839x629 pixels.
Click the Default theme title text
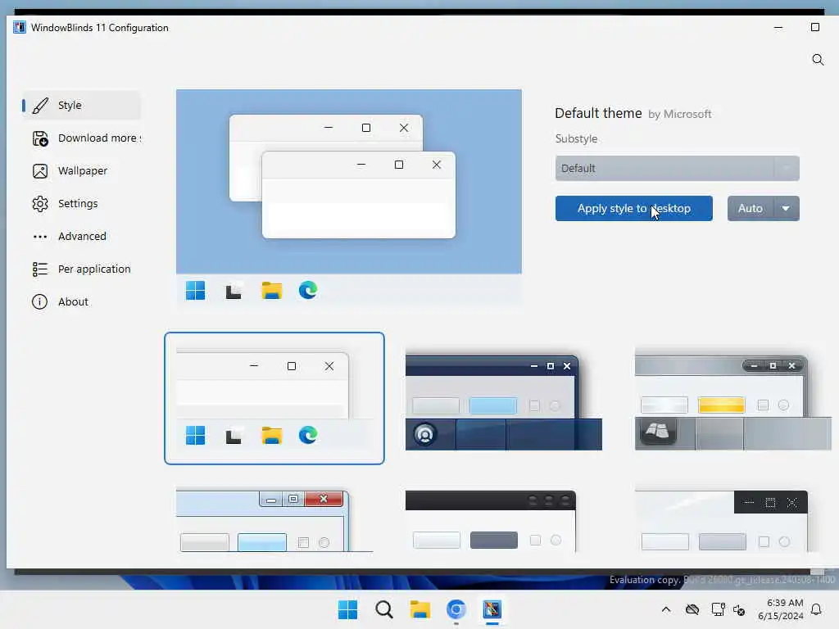(x=598, y=113)
